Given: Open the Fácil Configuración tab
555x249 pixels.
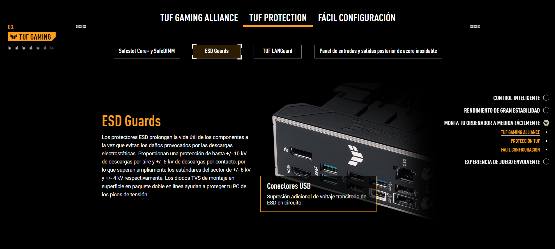Looking at the screenshot, I should tap(357, 18).
